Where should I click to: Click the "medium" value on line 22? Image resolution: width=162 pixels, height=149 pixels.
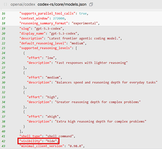(x=77, y=43)
